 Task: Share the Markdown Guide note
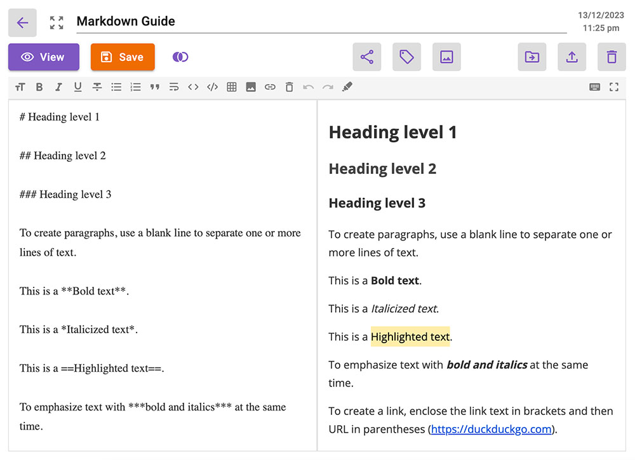(x=367, y=56)
